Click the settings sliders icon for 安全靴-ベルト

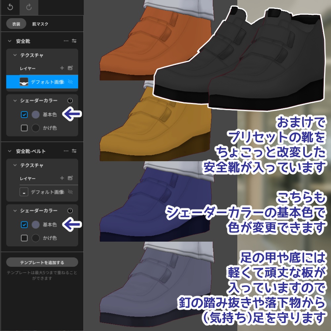coord(75,151)
